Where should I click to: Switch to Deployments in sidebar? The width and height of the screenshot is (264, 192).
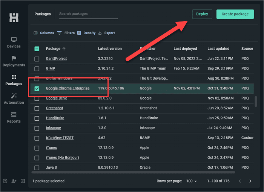tap(14, 61)
